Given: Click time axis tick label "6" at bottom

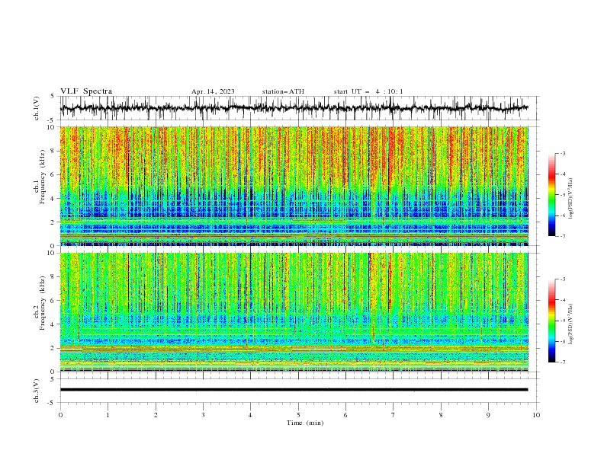Looking at the screenshot, I should (345, 415).
